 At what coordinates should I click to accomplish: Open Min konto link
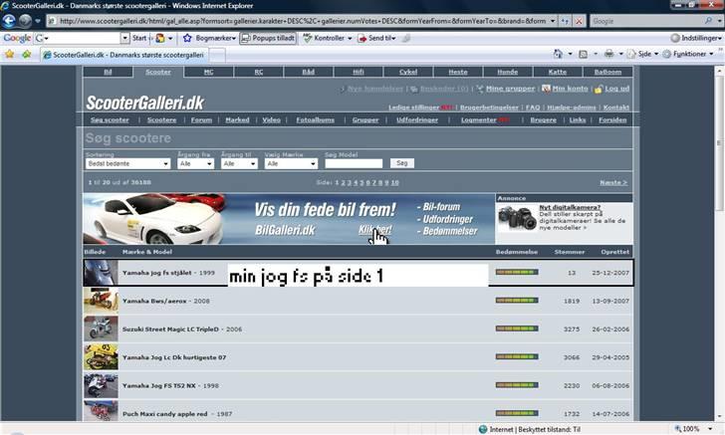pos(570,89)
